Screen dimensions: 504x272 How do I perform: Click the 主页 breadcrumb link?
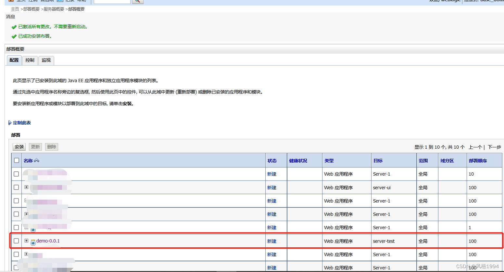pos(15,9)
